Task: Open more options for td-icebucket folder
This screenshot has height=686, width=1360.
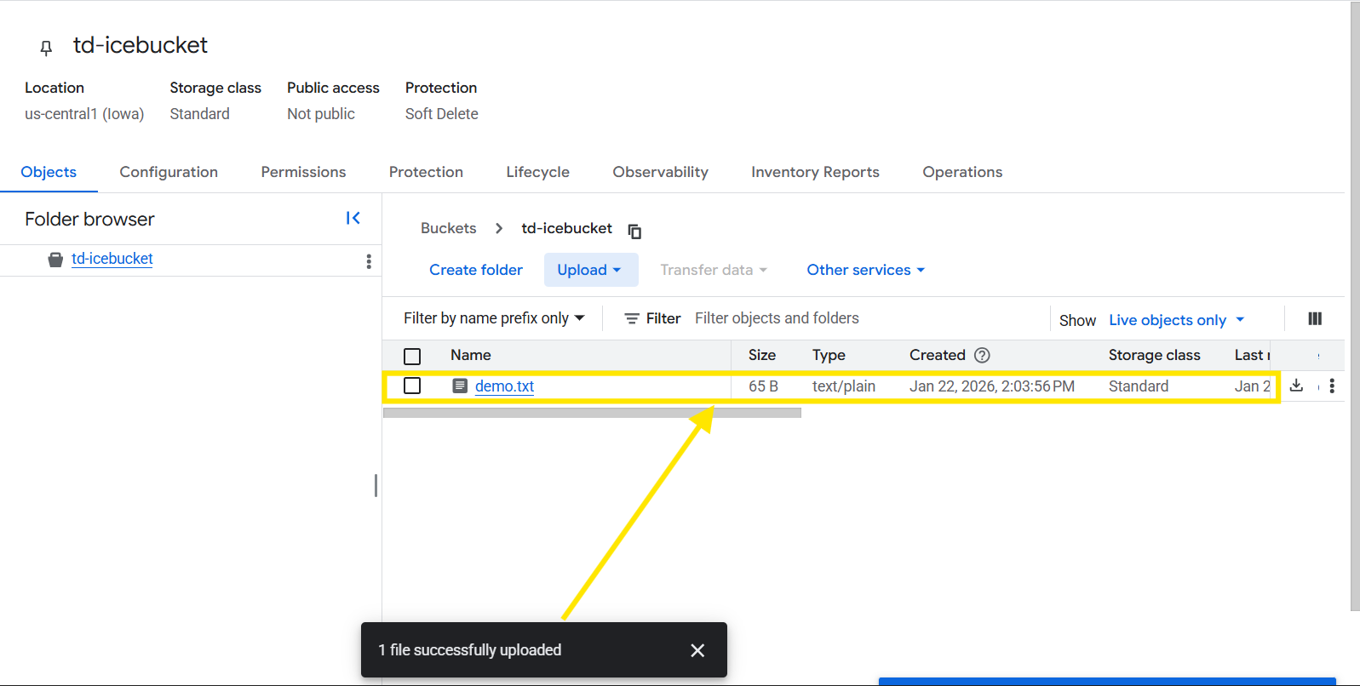Action: click(x=369, y=261)
